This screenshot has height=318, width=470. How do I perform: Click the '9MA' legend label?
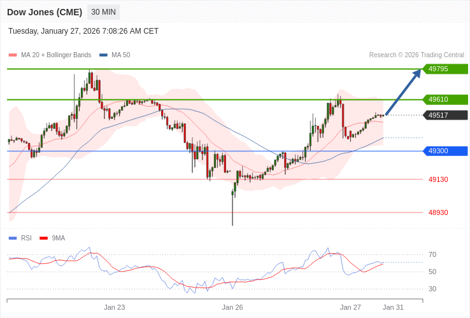click(x=59, y=238)
